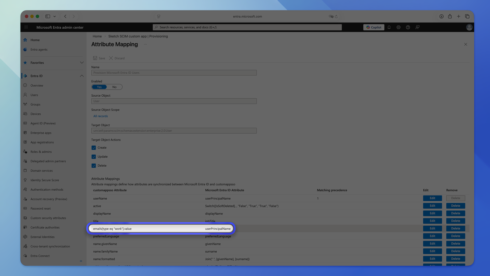Reload the page with the refresh icon

pos(336,16)
